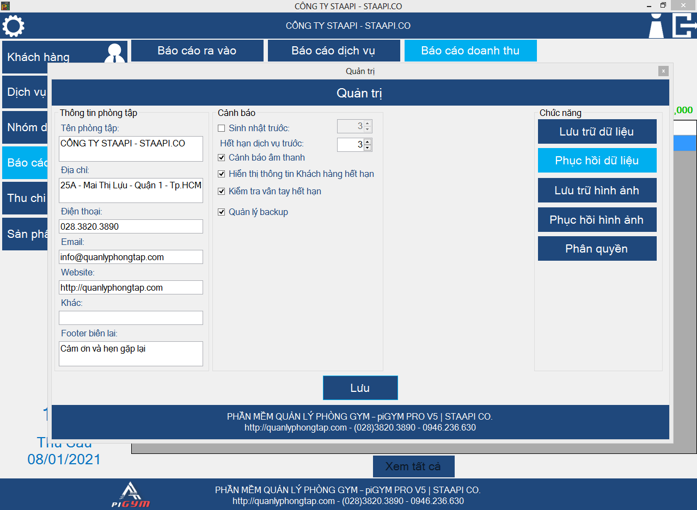Image resolution: width=697 pixels, height=510 pixels.
Task: Uncheck Cảnh báo âm thanh checkbox
Action: click(222, 158)
